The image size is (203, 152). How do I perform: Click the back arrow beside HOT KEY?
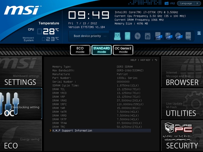click(x=156, y=60)
